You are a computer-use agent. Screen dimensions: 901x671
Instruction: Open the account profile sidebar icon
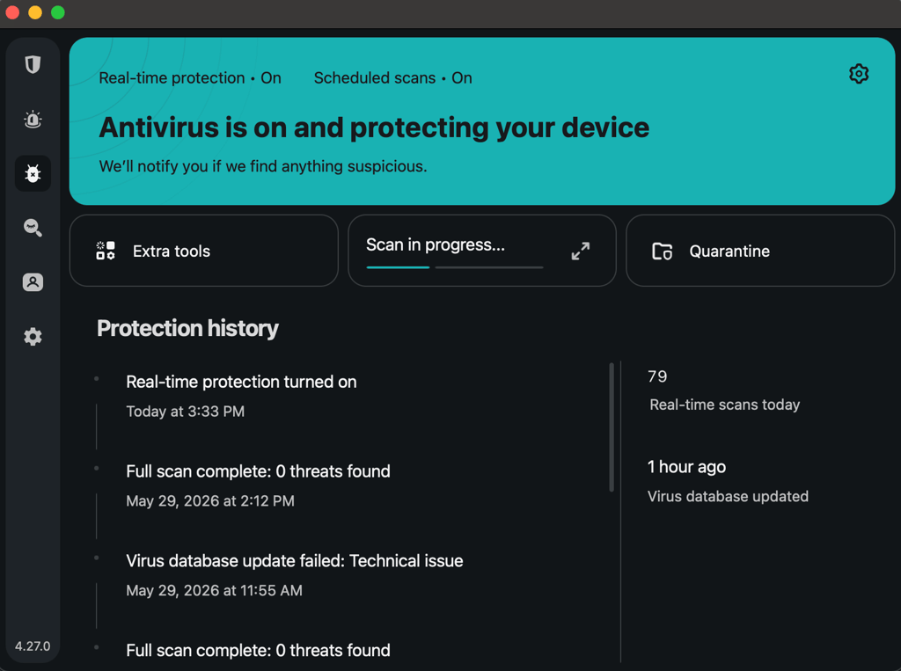tap(33, 282)
